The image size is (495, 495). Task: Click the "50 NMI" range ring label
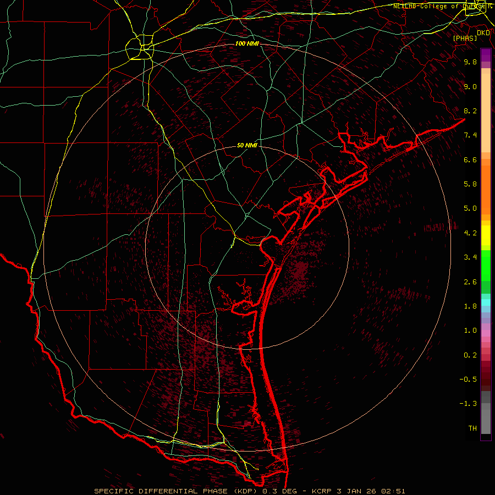(247, 145)
